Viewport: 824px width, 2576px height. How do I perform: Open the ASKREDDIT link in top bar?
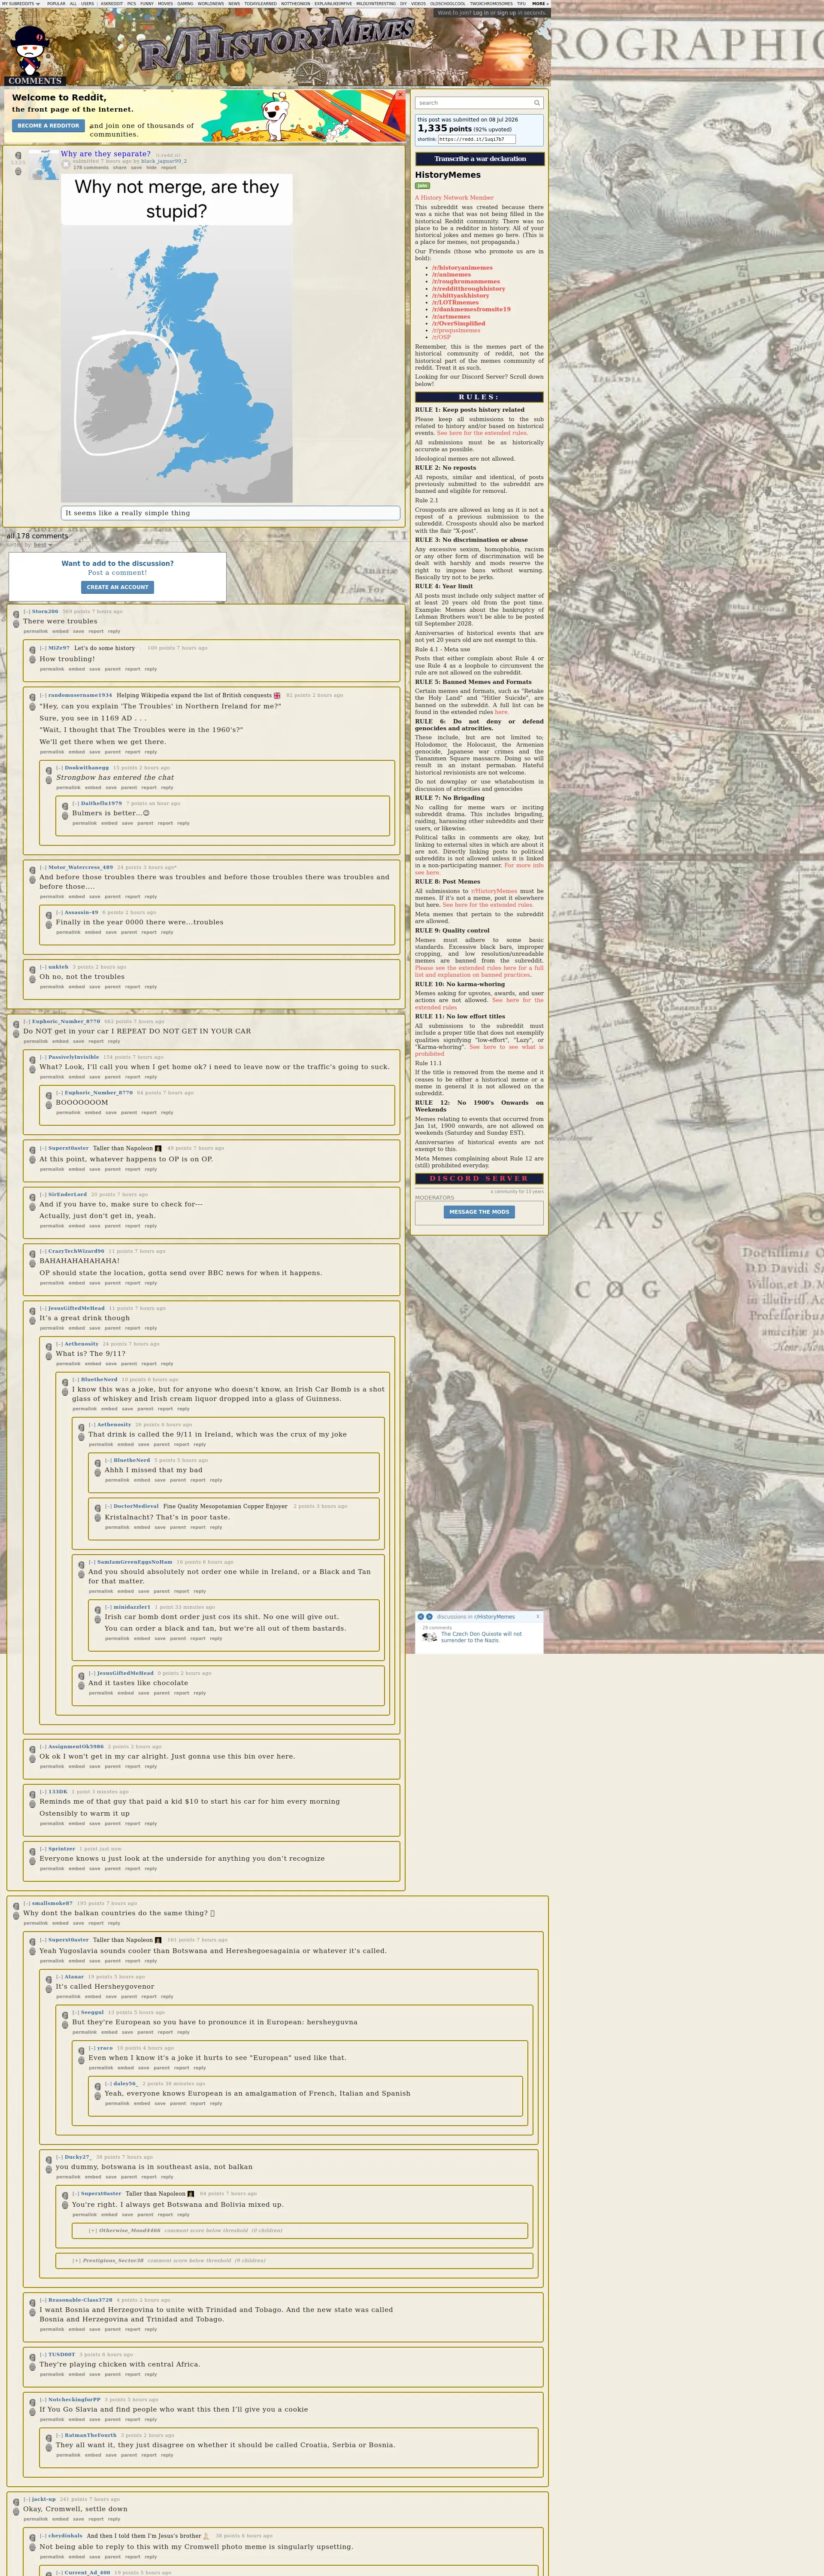coord(111,4)
